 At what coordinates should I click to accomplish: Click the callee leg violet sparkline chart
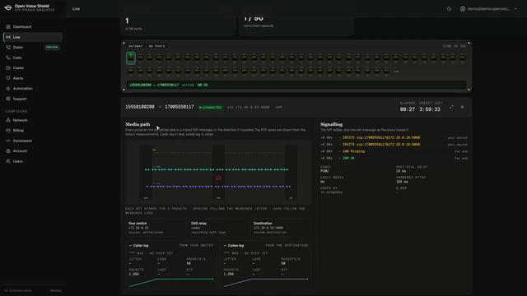[266, 283]
